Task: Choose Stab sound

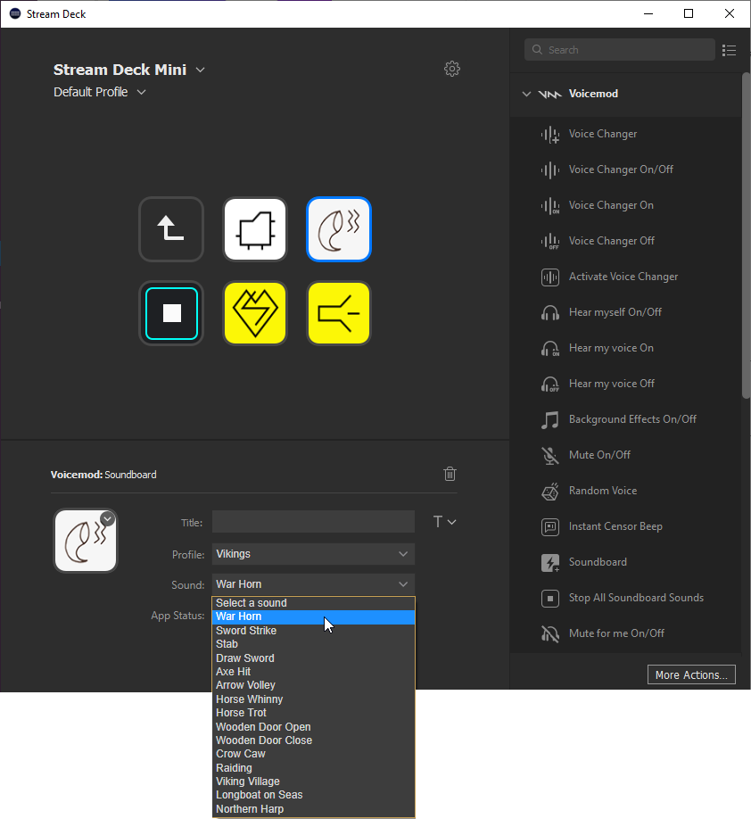Action: [x=313, y=644]
